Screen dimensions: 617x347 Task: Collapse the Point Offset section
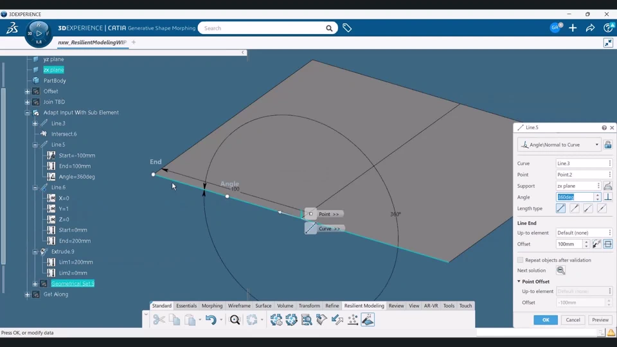[519, 281]
